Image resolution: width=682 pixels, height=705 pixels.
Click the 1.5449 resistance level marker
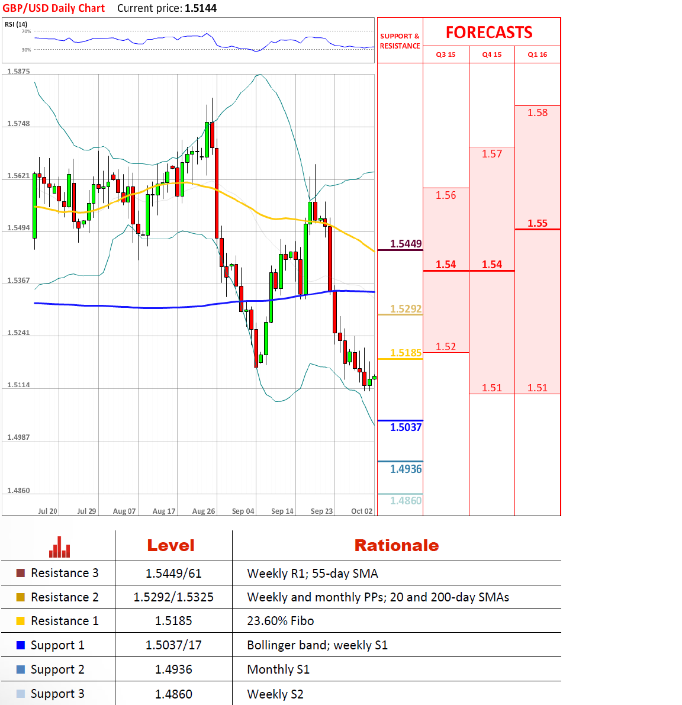point(406,244)
